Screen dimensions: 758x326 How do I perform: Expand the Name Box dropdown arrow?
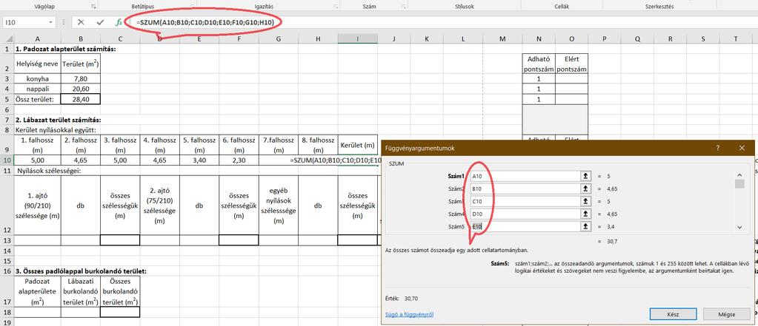tap(51, 23)
